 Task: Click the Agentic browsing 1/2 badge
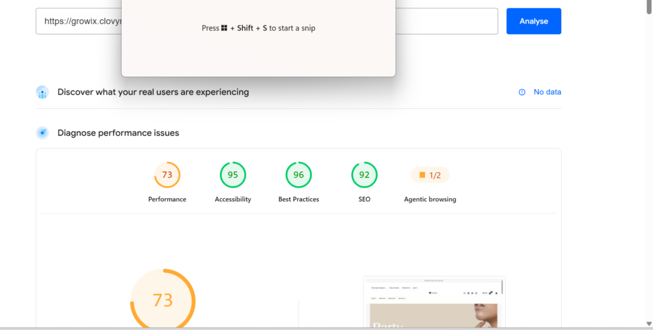[430, 175]
